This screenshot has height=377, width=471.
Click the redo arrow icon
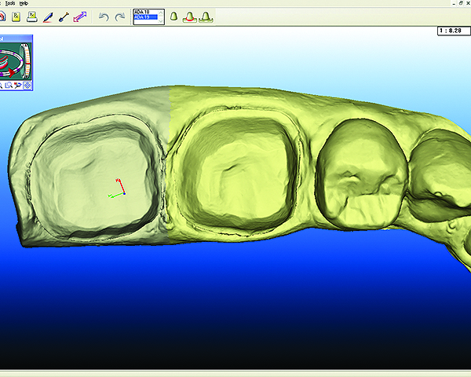pos(119,16)
